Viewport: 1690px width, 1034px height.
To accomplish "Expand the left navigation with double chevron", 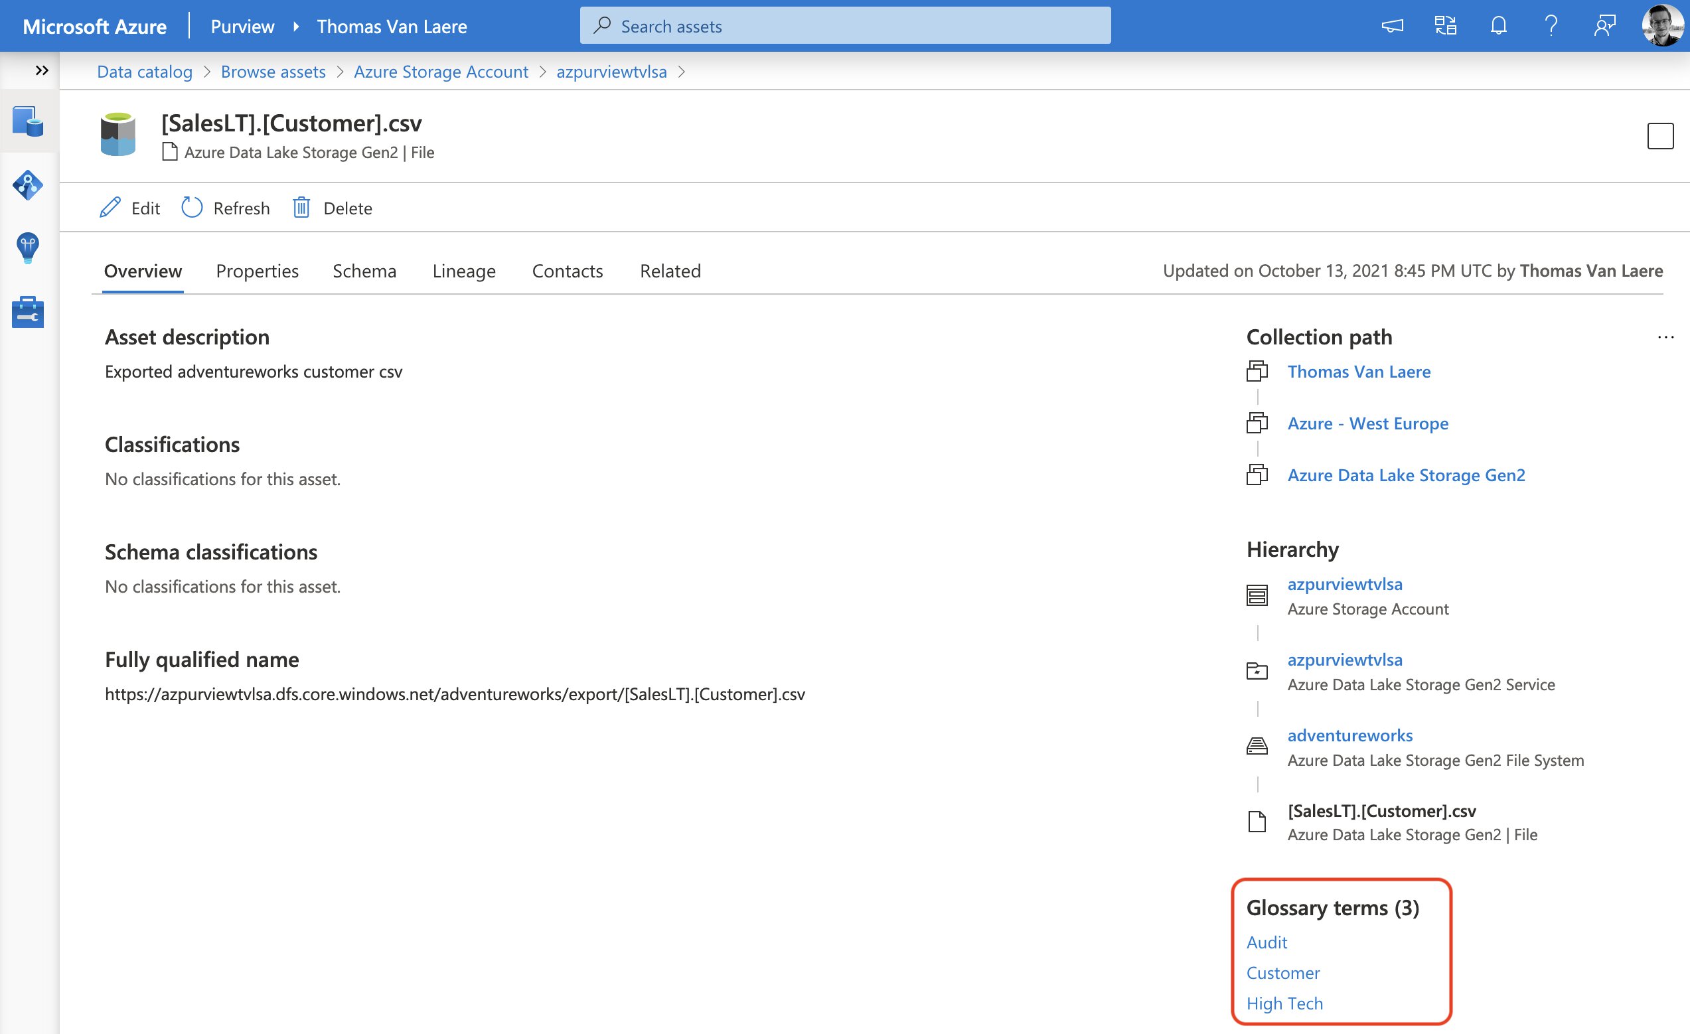I will pos(42,70).
